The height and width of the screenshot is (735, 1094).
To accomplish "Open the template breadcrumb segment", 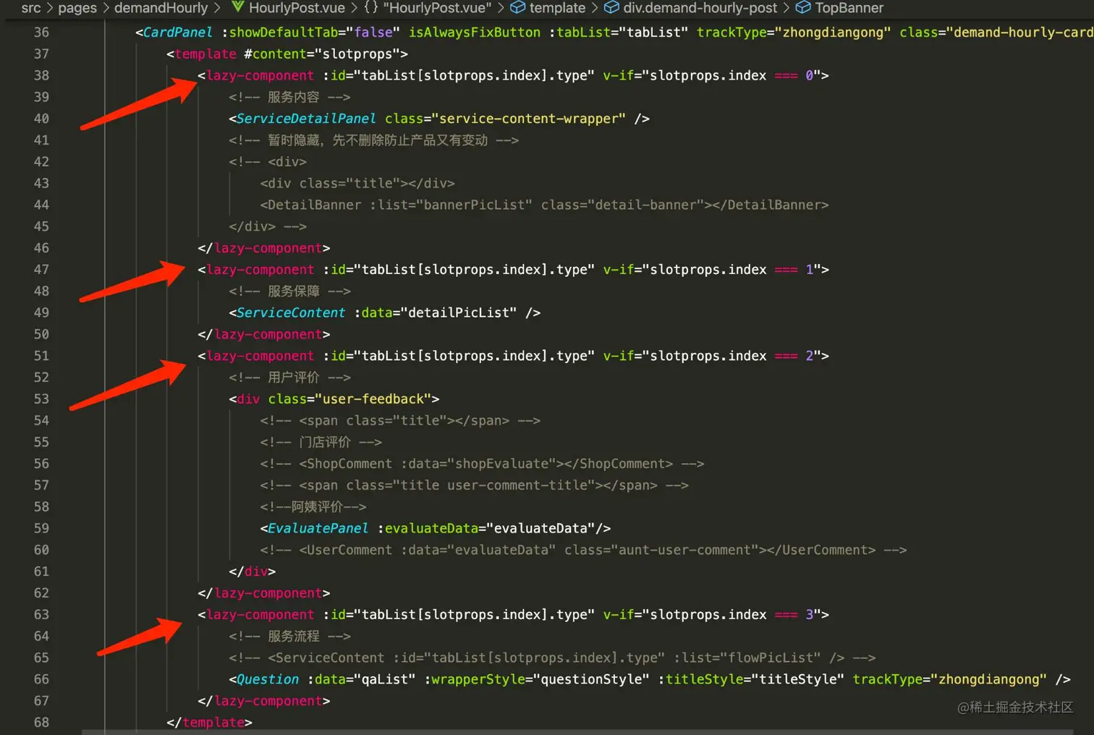I will point(557,8).
